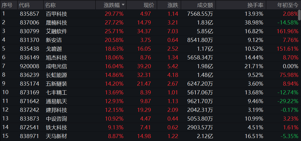Click stock code 871642
Image resolution: width=301 pixels, height=141 pixels.
(x=29, y=101)
